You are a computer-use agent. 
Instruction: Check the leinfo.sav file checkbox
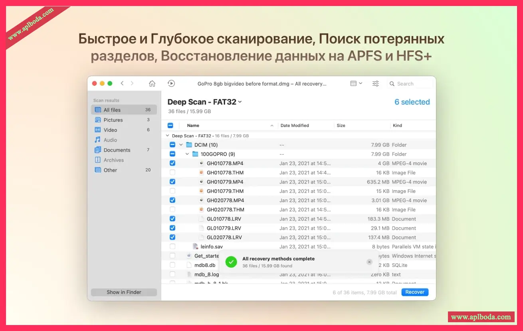(172, 246)
